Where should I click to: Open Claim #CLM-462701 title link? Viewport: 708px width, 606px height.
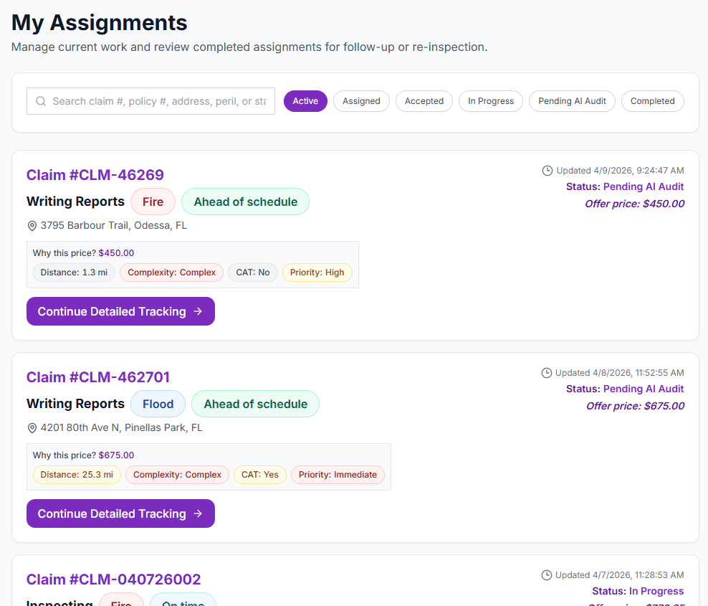98,377
